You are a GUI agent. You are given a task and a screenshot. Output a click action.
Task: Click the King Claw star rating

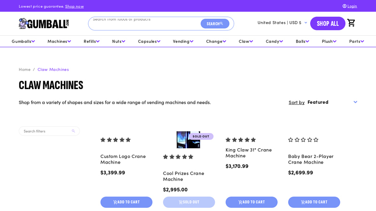coord(241,140)
